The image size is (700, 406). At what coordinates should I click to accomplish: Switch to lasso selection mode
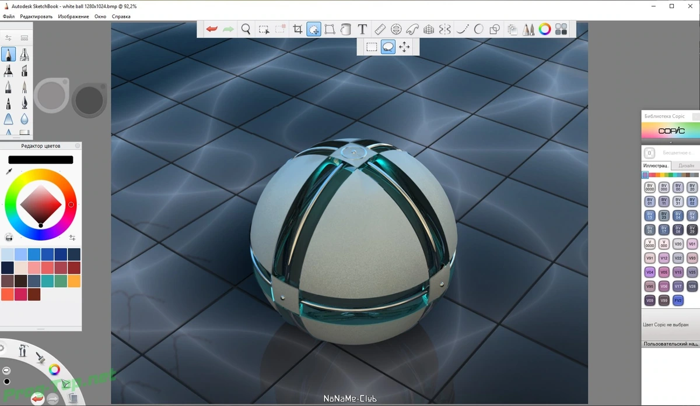(388, 47)
